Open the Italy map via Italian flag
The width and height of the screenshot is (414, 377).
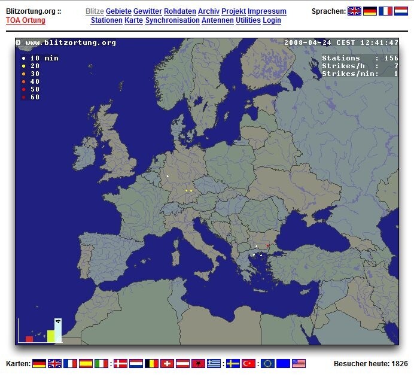point(101,364)
